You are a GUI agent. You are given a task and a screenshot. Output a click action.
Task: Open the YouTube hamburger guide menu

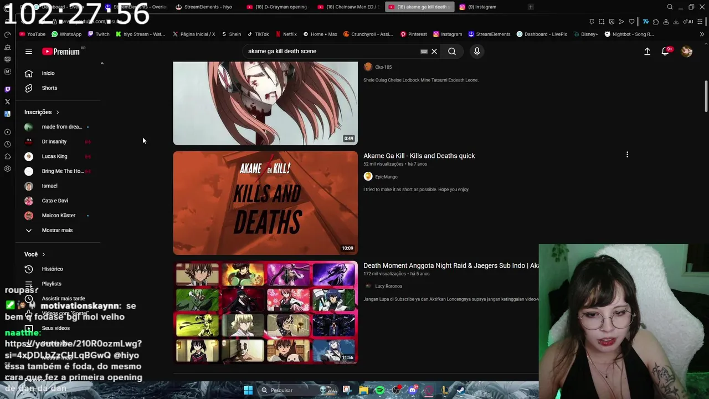tap(29, 52)
